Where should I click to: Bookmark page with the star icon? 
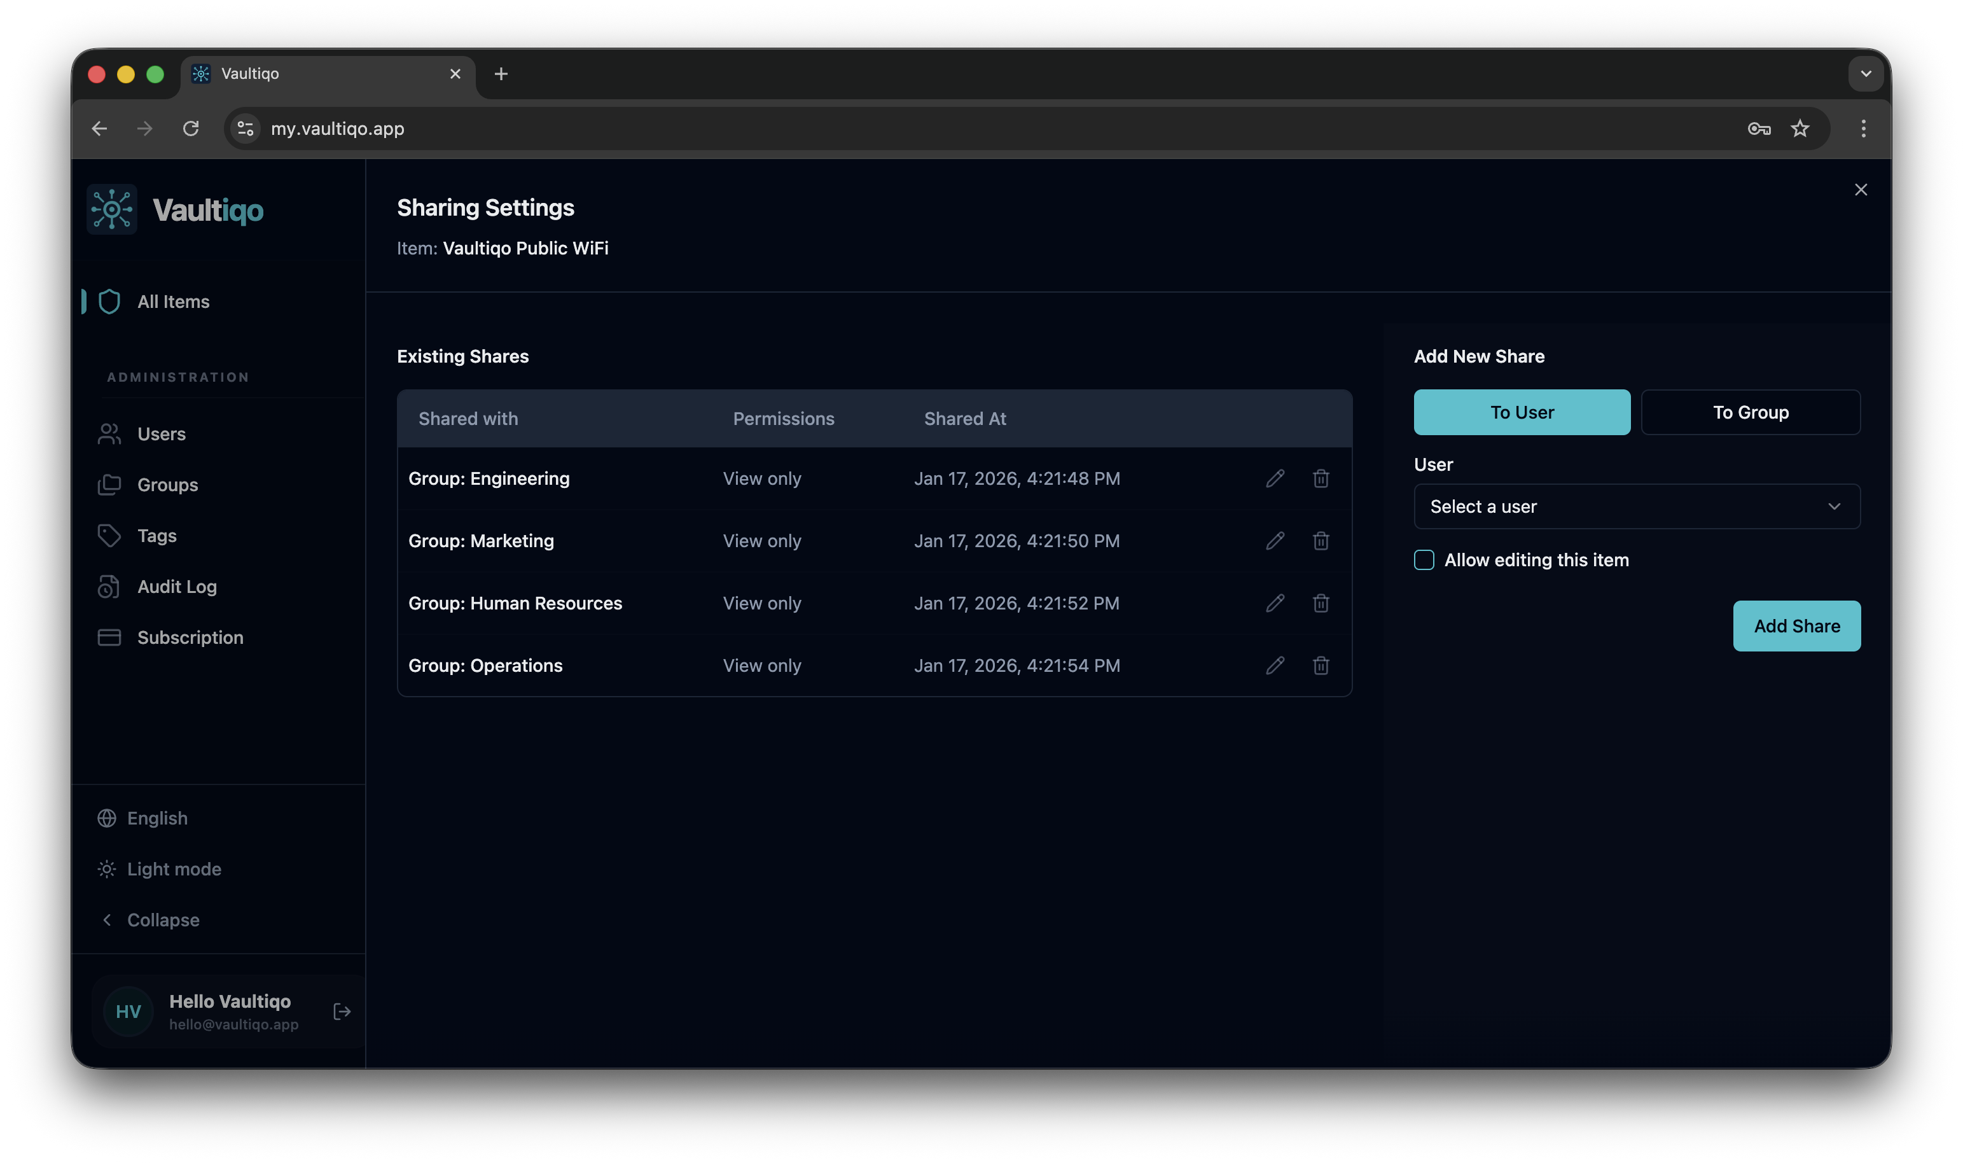pos(1800,129)
